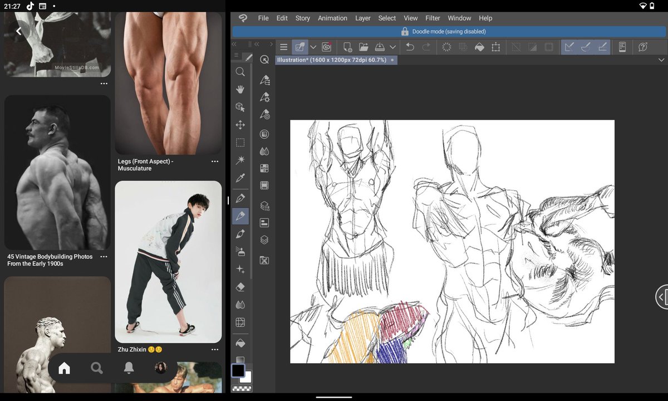Select the rectangular Selection area tool
Viewport: 668px width, 401px height.
click(x=240, y=143)
